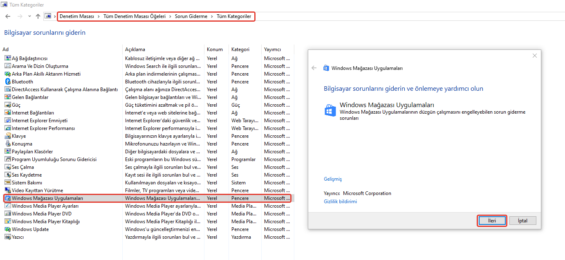Expand the chevron after Sorun Giderme breadcrumb
565x260 pixels.
[212, 16]
